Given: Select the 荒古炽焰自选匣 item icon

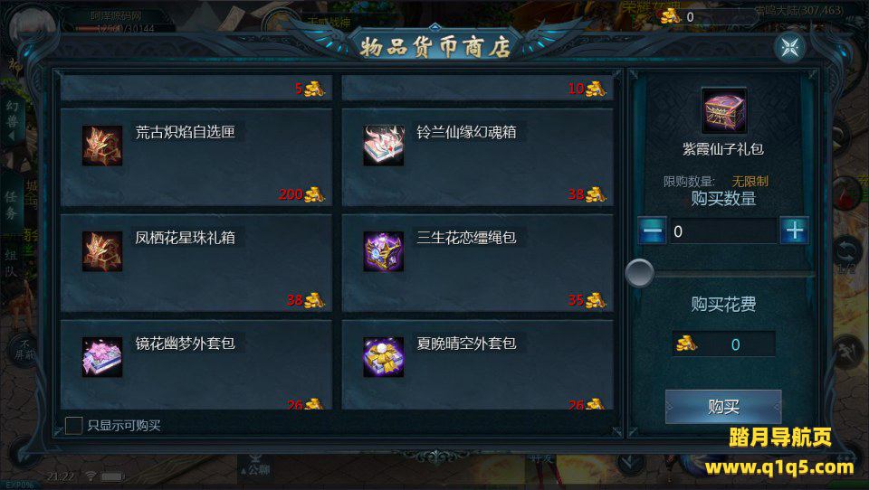Looking at the screenshot, I should click(102, 146).
